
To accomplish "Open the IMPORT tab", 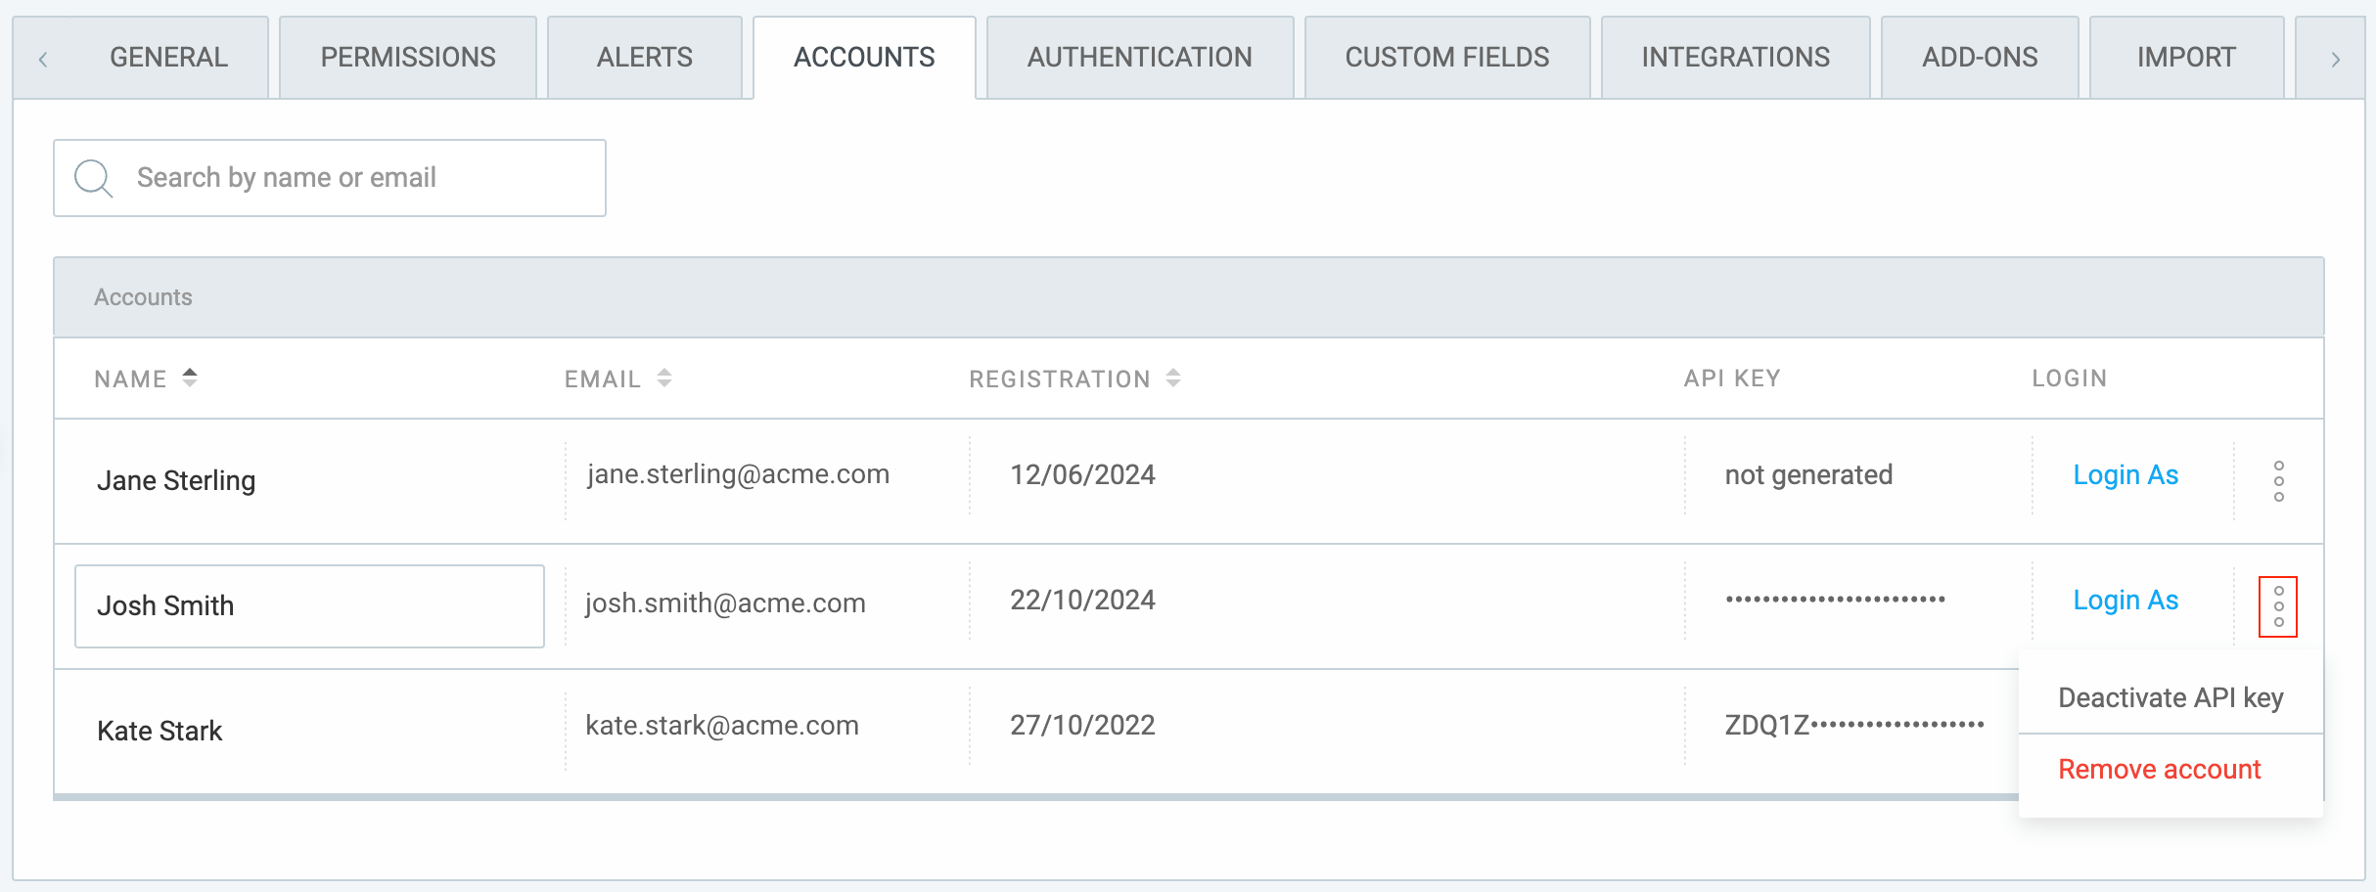I will click(x=2186, y=57).
